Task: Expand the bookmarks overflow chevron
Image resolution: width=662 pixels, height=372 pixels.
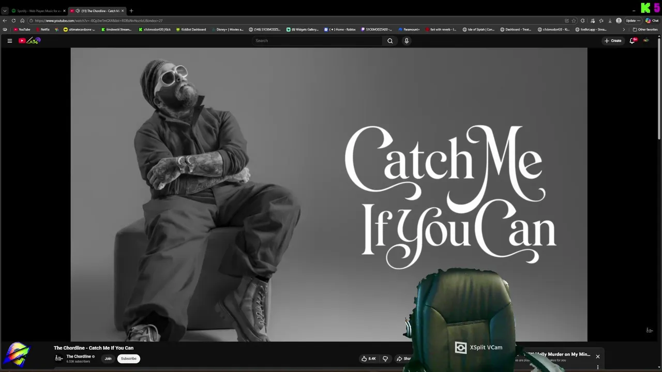Action: pos(623,29)
